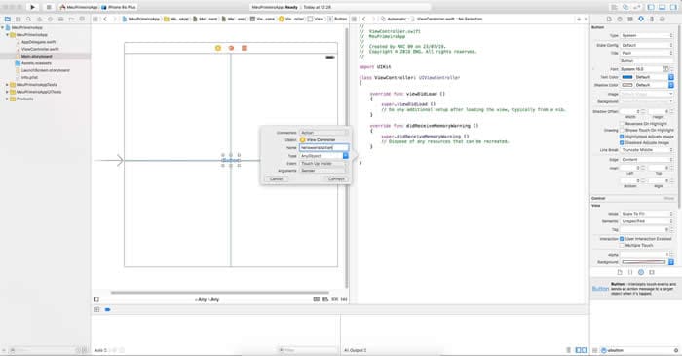
Task: Open the Connections inspector tab
Action: [662, 20]
